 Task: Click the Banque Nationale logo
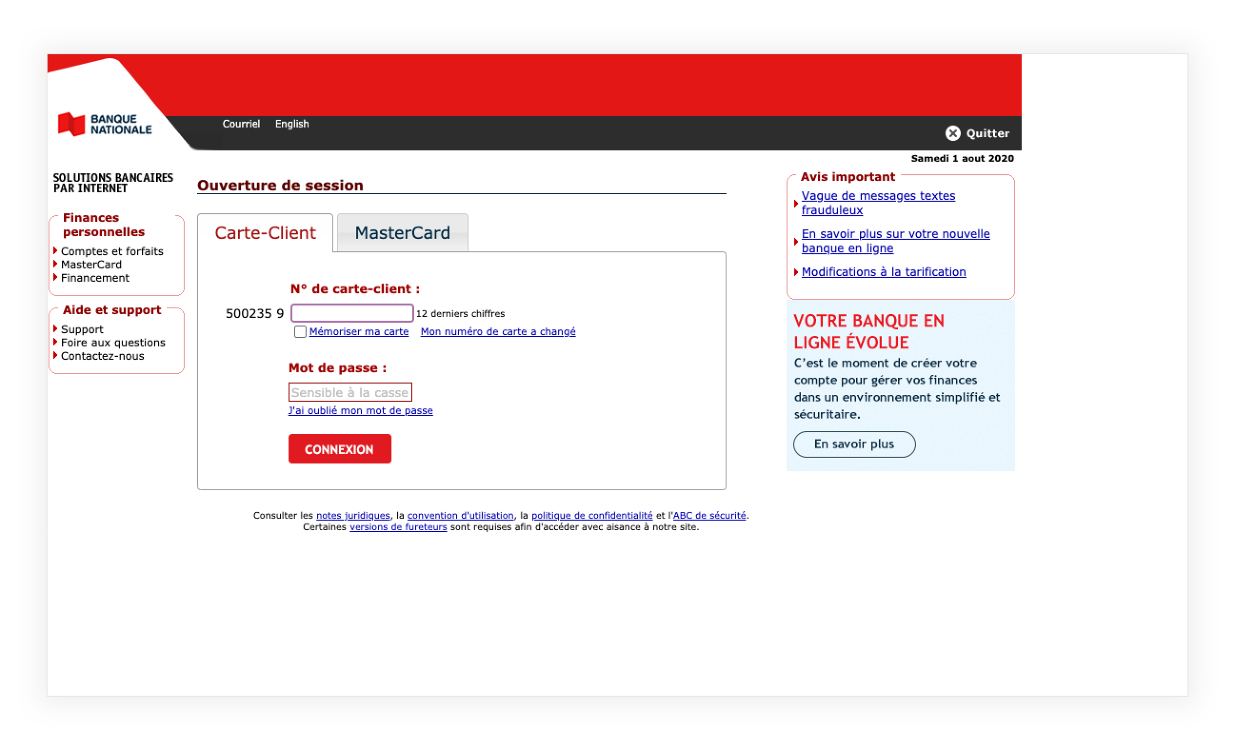104,124
